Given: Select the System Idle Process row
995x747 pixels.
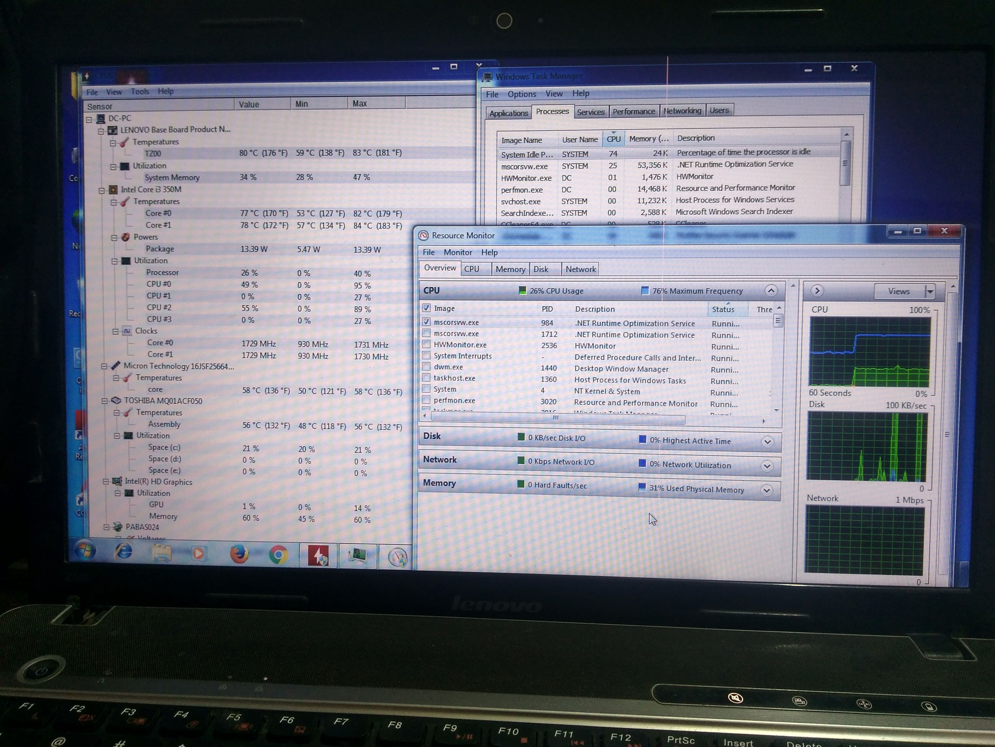Looking at the screenshot, I should click(x=668, y=153).
